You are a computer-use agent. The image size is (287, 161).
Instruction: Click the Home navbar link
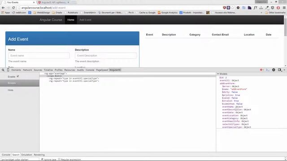pos(71,20)
